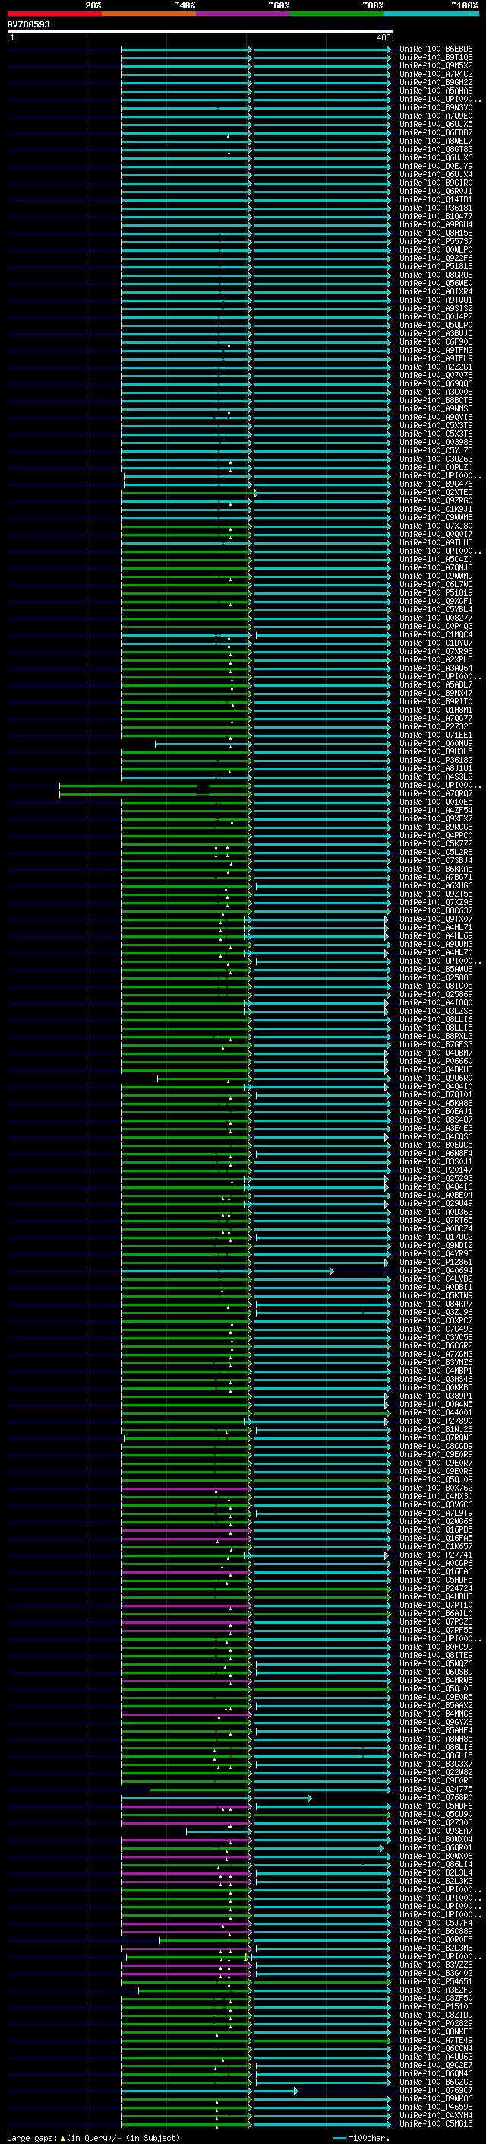The image size is (486, 2144).
Task: Select the UniRef100_A5KA88 label
Action: tap(435, 1103)
